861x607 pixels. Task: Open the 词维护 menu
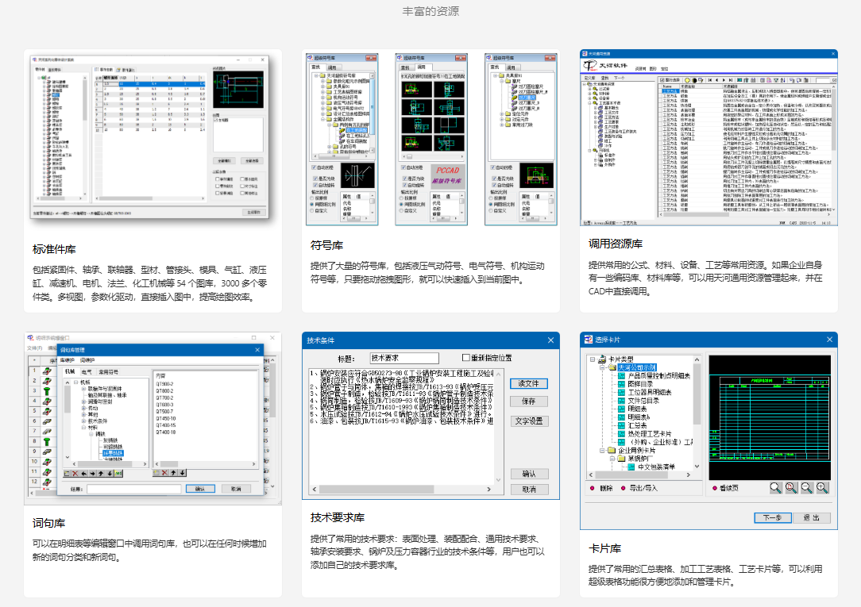coord(87,360)
